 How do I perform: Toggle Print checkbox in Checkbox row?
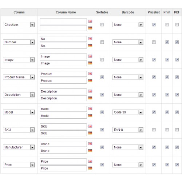167,25
